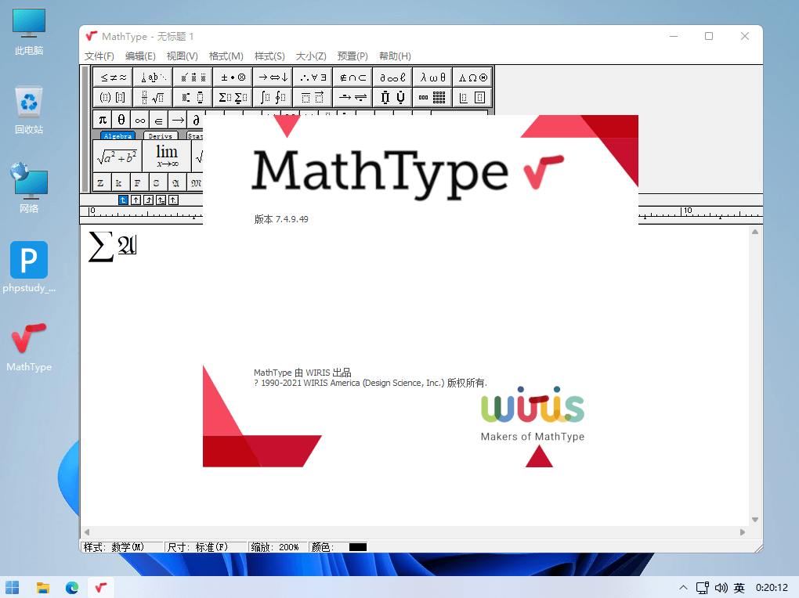This screenshot has width=799, height=598.
Task: Click the horizontal scrollbar left arrow
Action: 87,532
